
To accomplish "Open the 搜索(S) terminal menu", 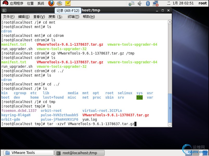I will 55,17.
